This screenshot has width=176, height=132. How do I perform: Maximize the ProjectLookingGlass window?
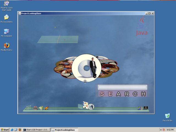click(149, 13)
